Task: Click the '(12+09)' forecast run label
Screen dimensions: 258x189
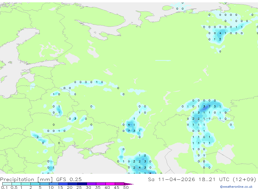Action: (245, 179)
